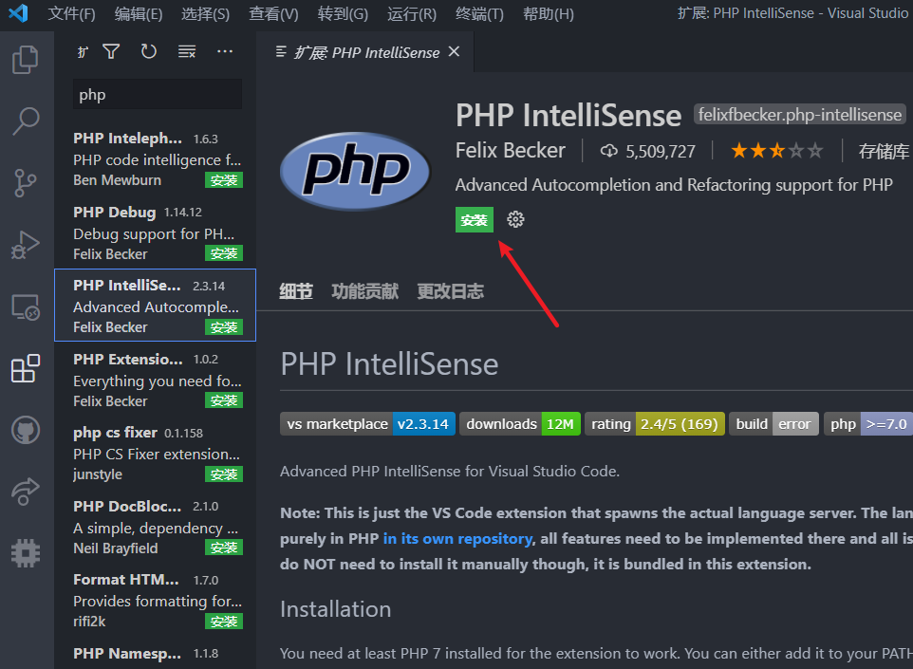Click the green 安装 button in extension details
The image size is (913, 669).
coord(474,219)
